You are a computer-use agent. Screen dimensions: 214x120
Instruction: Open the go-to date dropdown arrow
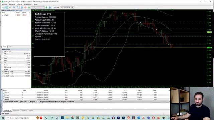(73, 8)
